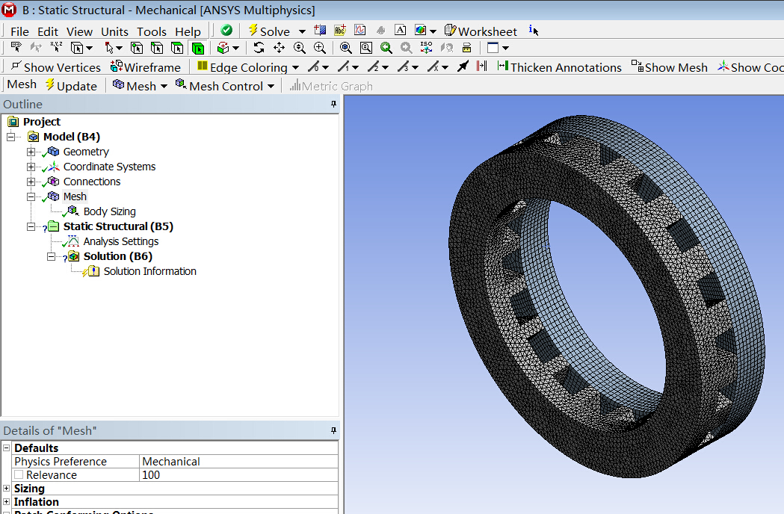This screenshot has width=784, height=514.
Task: Select Body Sizing in the outline tree
Action: [109, 211]
